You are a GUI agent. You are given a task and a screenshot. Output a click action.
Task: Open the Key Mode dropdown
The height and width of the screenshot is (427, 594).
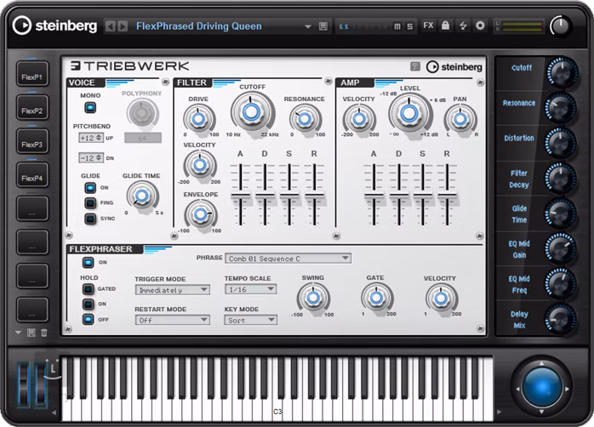[250, 321]
